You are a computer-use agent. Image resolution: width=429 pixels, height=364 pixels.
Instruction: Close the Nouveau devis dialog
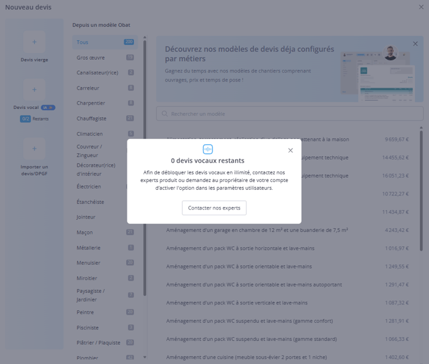419,7
